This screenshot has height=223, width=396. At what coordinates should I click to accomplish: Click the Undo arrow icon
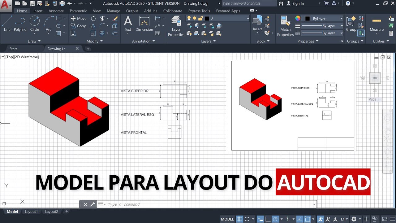pos(70,3)
